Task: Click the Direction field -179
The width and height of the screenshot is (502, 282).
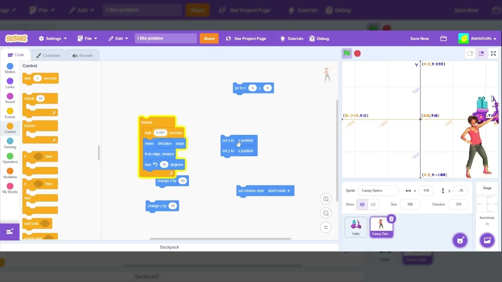Action: coord(458,204)
